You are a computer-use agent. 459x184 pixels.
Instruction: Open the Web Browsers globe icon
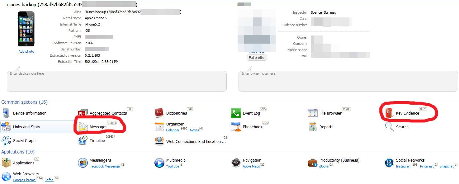tap(6, 176)
